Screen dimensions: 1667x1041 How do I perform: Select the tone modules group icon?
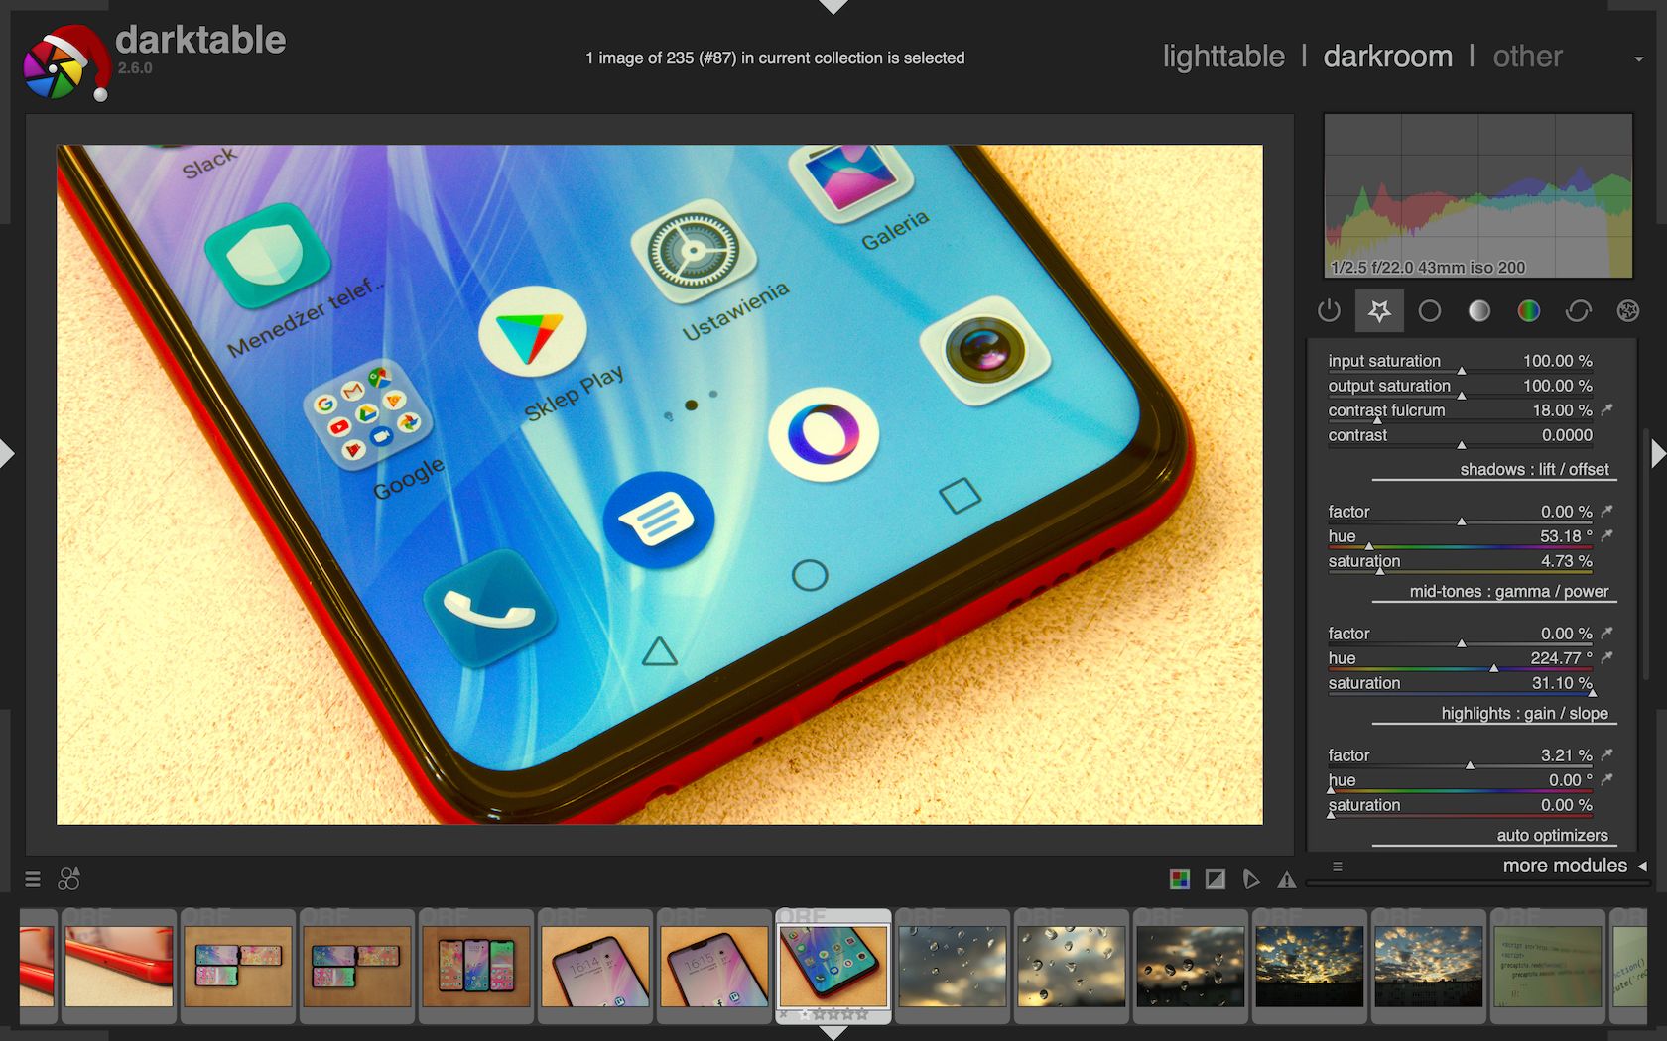(1479, 311)
